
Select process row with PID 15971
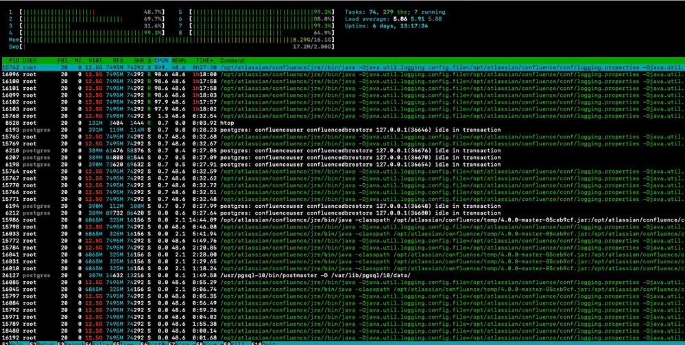pos(343,318)
